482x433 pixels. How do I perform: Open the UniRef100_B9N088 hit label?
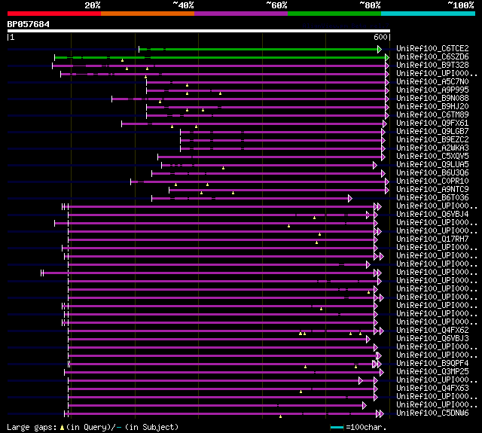click(x=432, y=99)
